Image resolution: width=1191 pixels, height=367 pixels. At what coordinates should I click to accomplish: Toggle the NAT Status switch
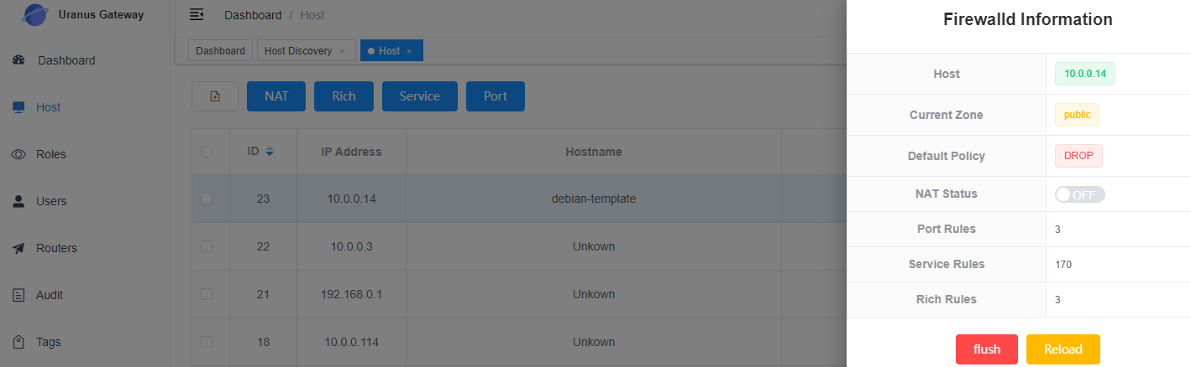point(1079,194)
